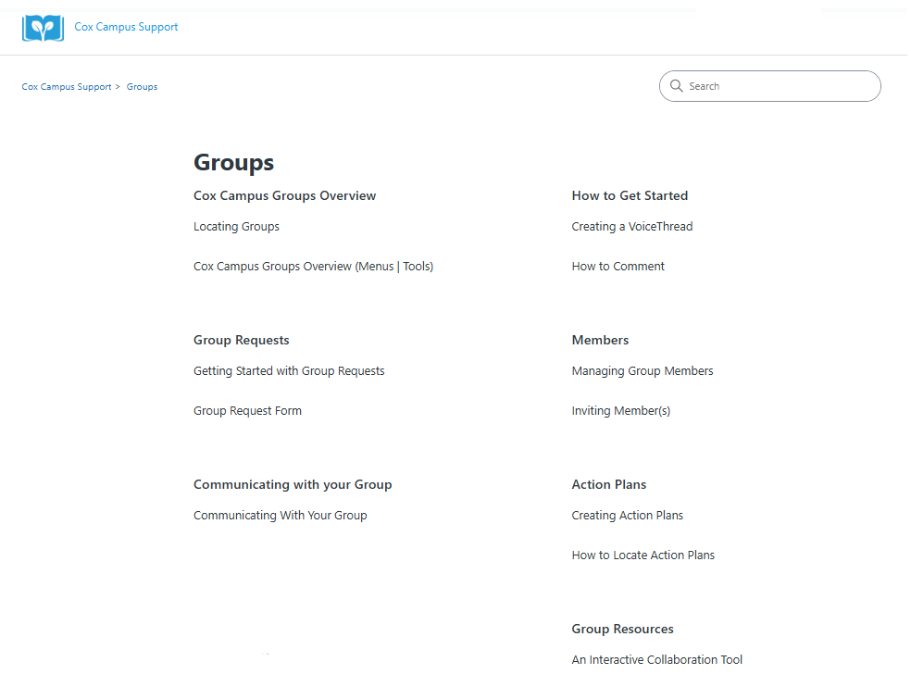
Task: View Getting Started with Group Requests
Action: tap(289, 371)
